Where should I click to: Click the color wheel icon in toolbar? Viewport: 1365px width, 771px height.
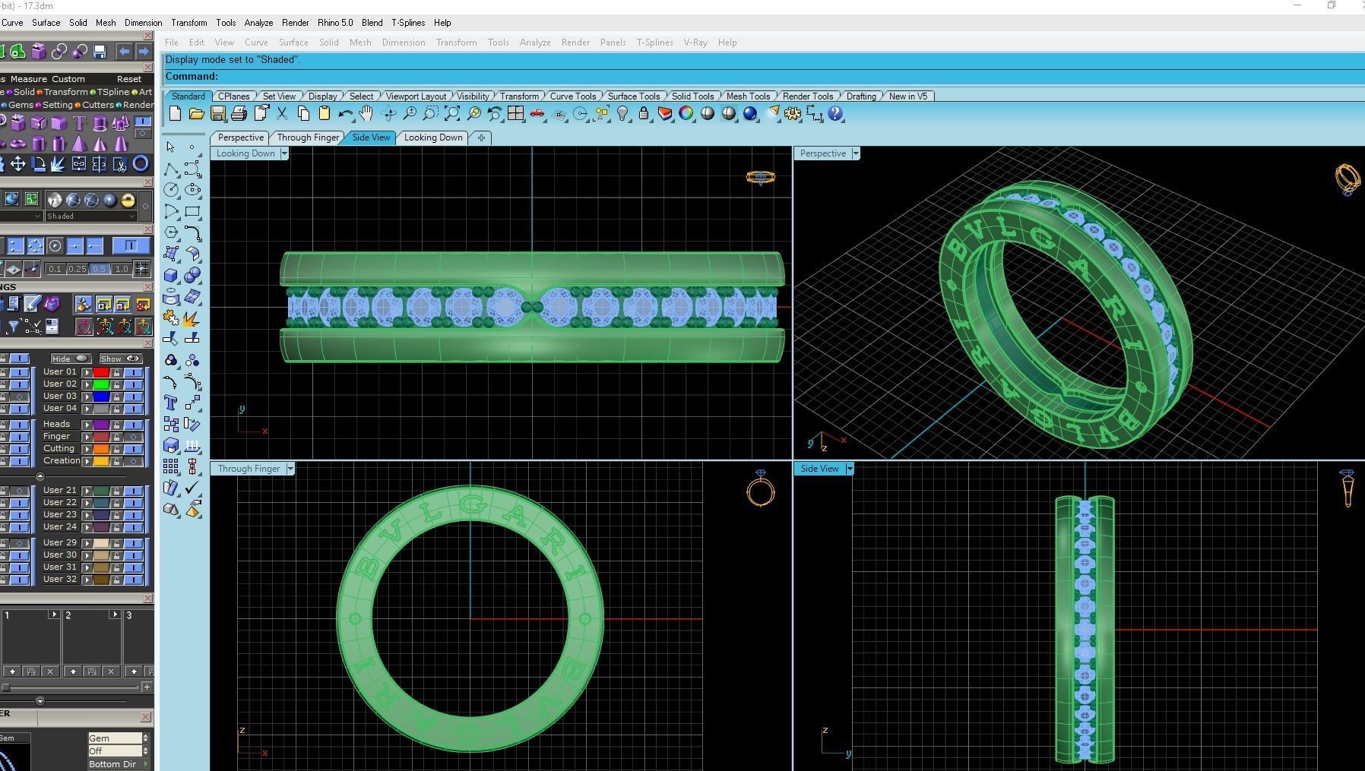coord(686,114)
